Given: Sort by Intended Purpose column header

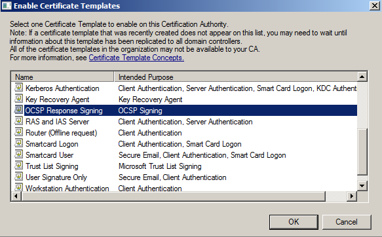Looking at the screenshot, I should point(236,77).
